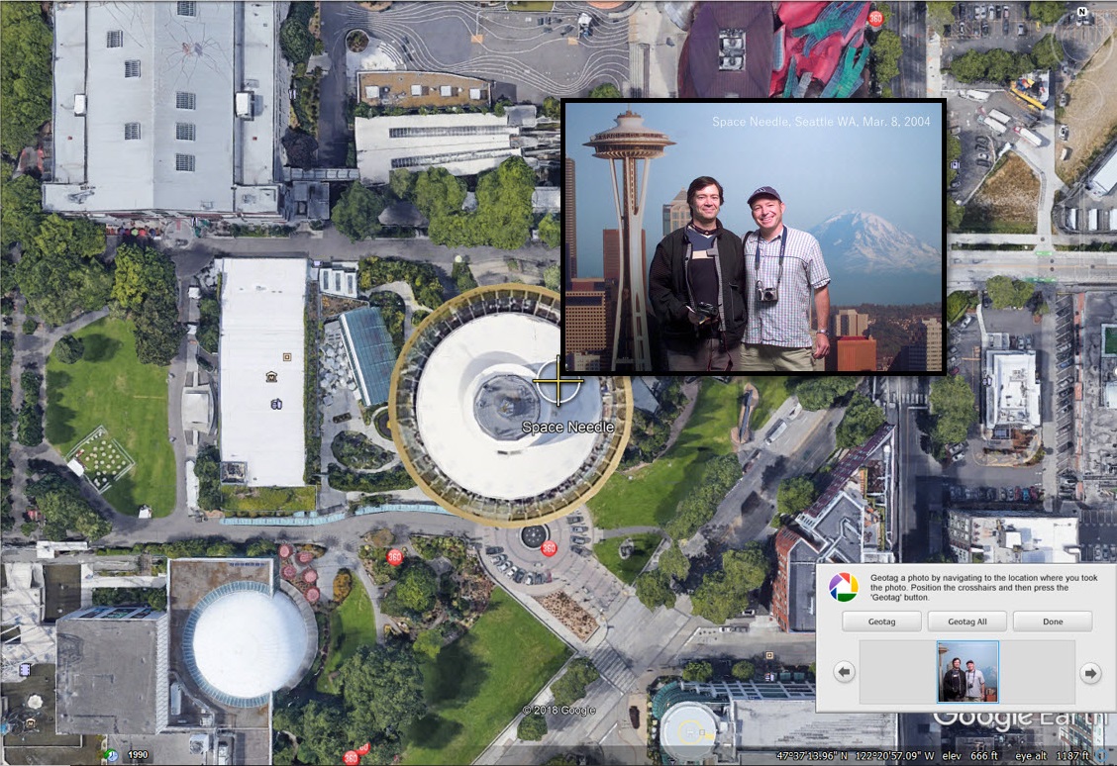
Task: Click film strip place icon at lower left
Action: coord(27,670)
